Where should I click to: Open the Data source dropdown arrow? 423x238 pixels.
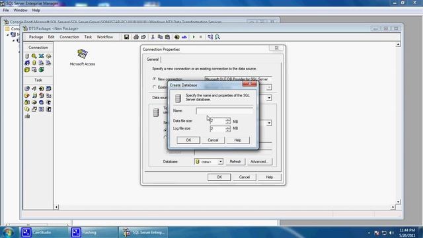point(269,98)
